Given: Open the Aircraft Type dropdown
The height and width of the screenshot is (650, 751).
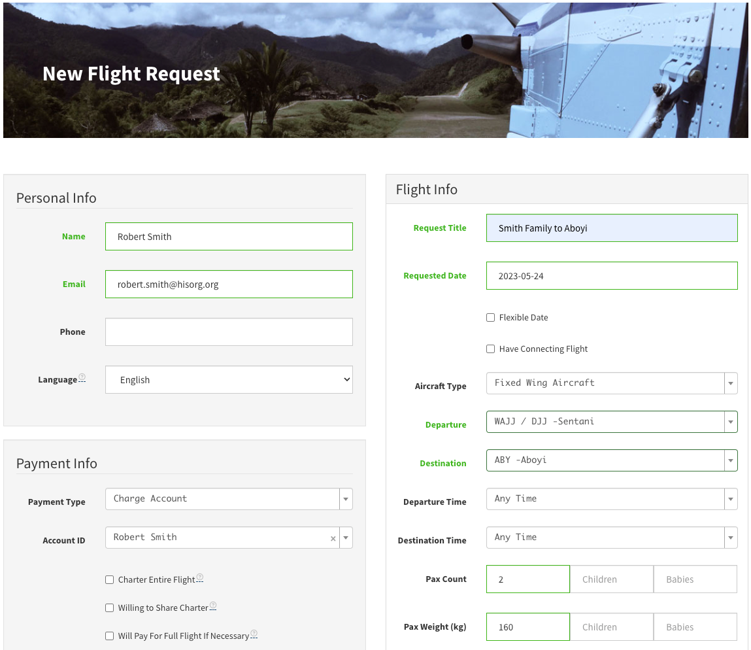Looking at the screenshot, I should pos(730,383).
